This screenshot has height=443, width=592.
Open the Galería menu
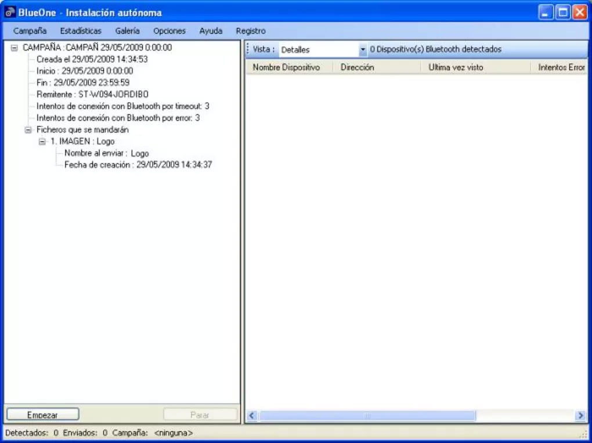[x=128, y=31]
